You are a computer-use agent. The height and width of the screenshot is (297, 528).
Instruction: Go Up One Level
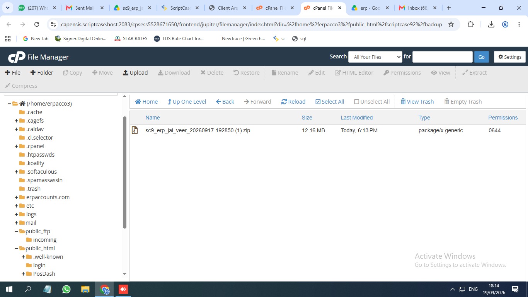pyautogui.click(x=187, y=102)
